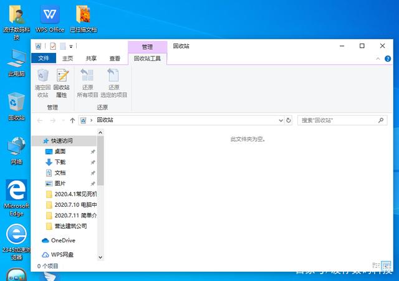
Task: Open the folder 2020.7.10 电脑中 in the sidebar
Action: tap(71, 205)
